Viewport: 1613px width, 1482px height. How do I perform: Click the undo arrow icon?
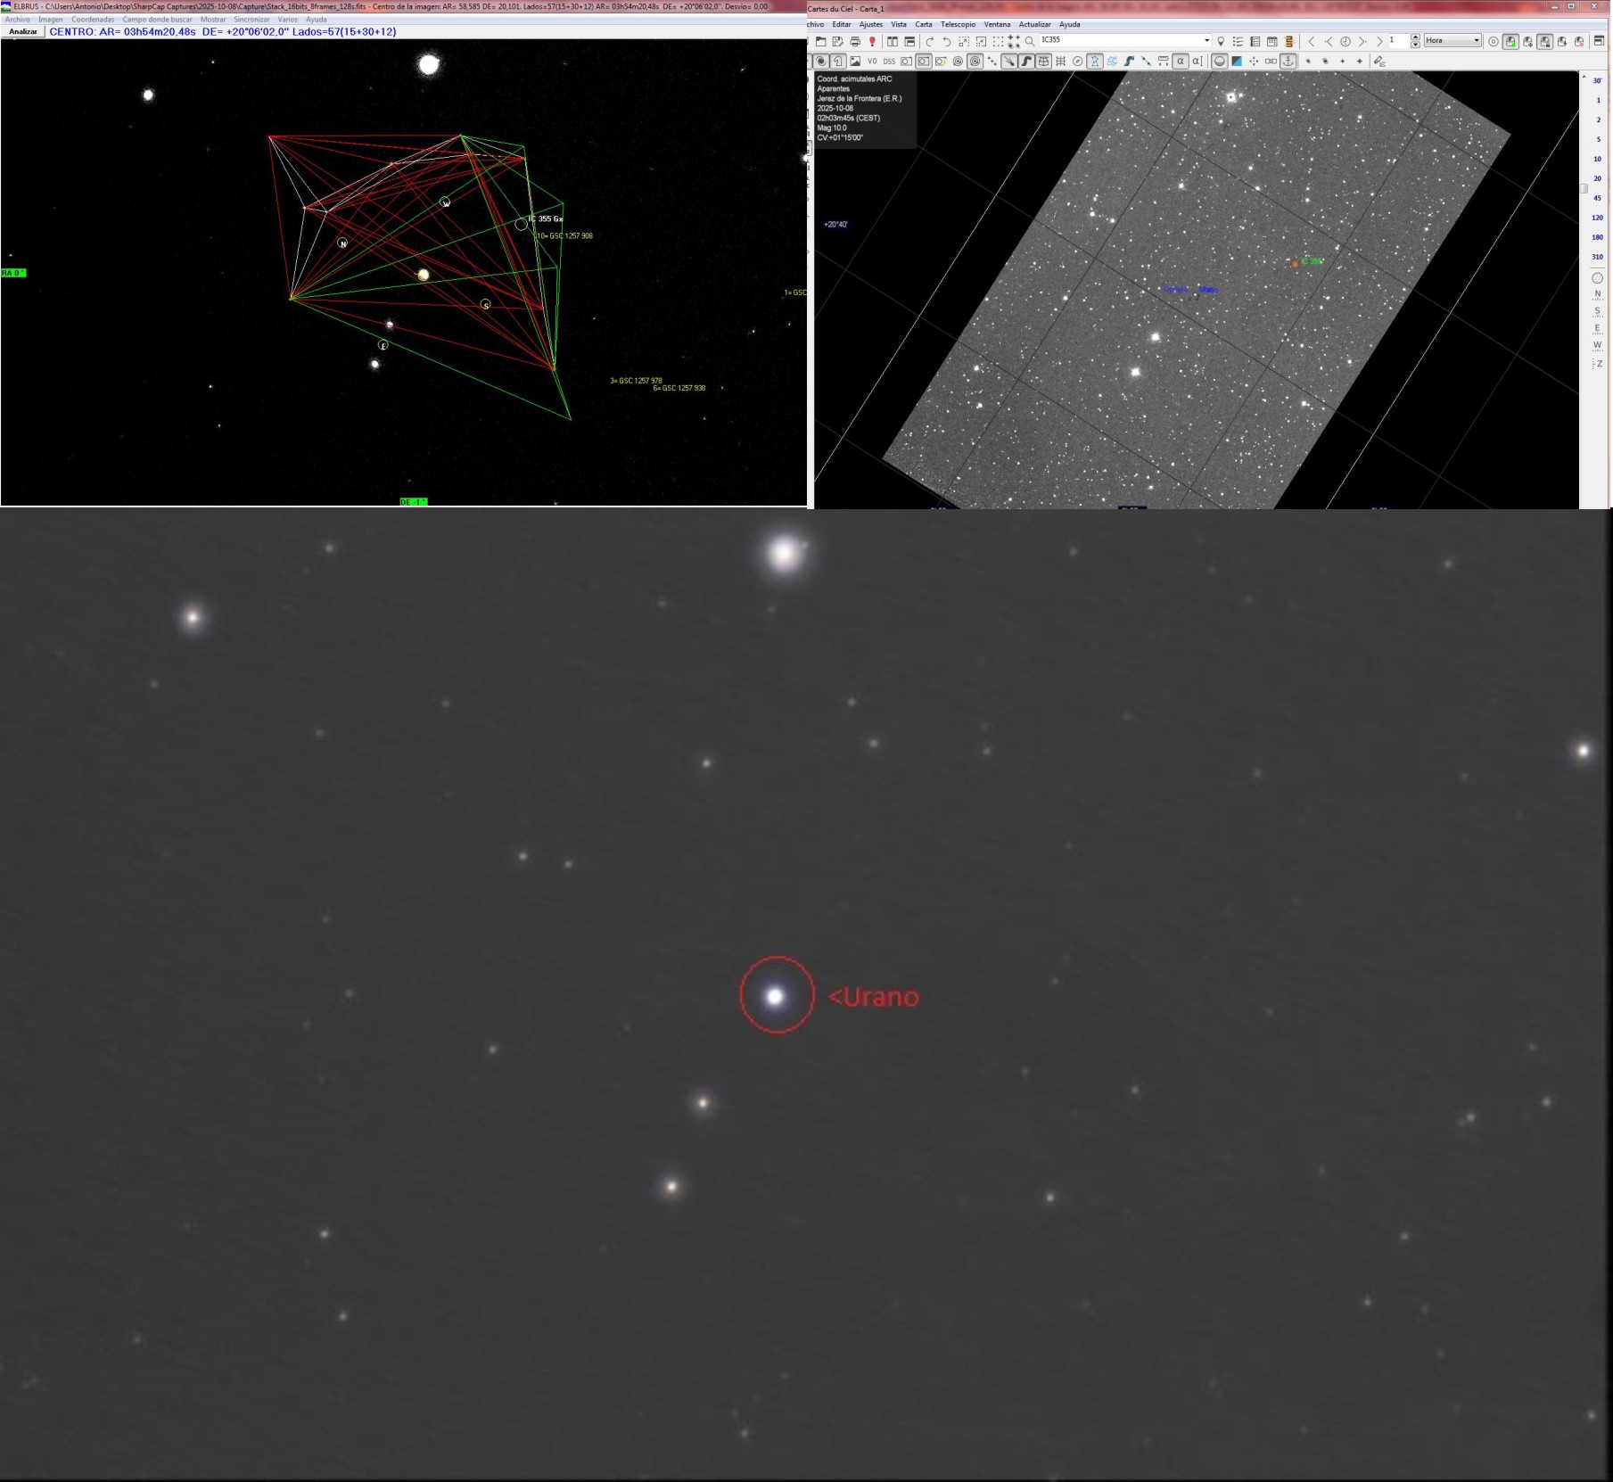pyautogui.click(x=946, y=41)
